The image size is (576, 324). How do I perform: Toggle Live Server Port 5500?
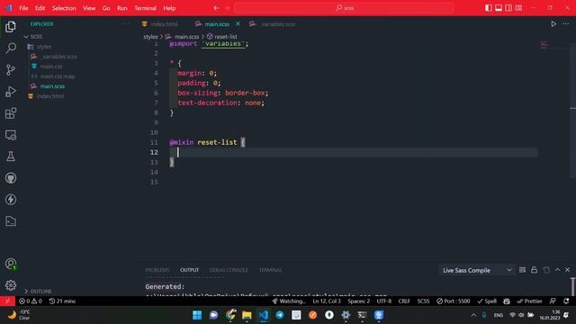click(x=454, y=301)
